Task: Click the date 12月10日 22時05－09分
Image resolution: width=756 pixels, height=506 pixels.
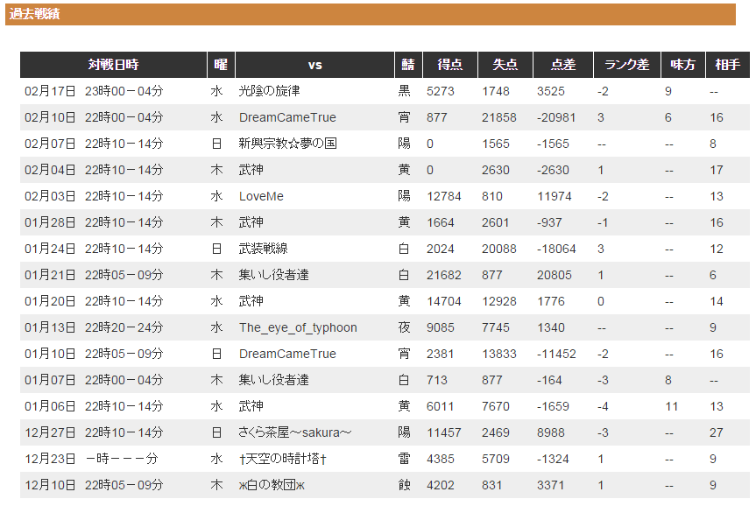Action: pyautogui.click(x=94, y=485)
